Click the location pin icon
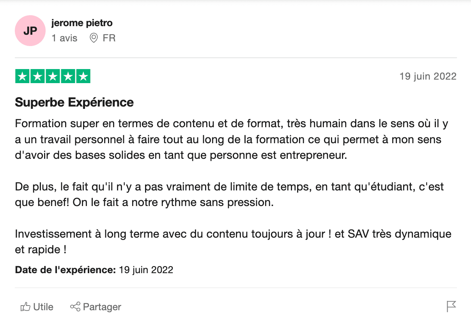This screenshot has width=471, height=327. click(x=94, y=38)
